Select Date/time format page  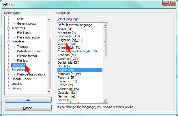click(29, 51)
